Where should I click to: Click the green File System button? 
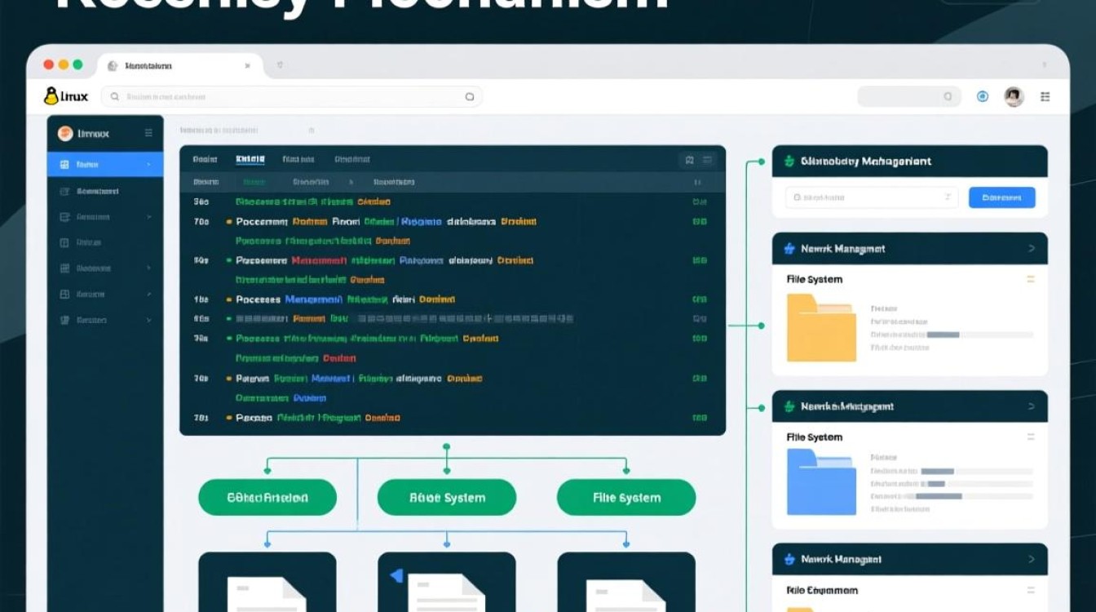pyautogui.click(x=625, y=498)
